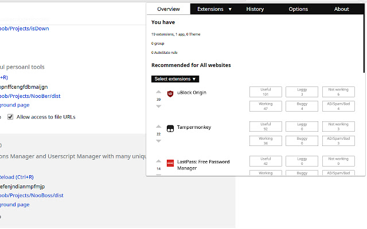Expand the Extensions menu in the navigation bar

[214, 9]
